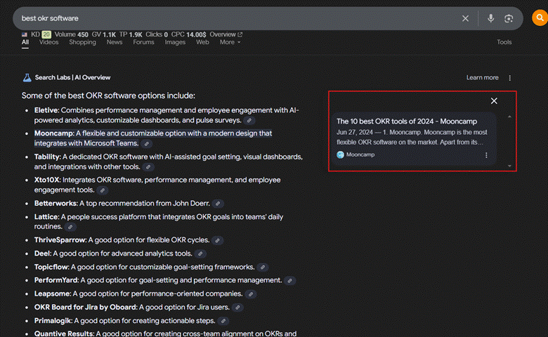Click the source link icon after the Betterworks entry

pyautogui.click(x=218, y=204)
